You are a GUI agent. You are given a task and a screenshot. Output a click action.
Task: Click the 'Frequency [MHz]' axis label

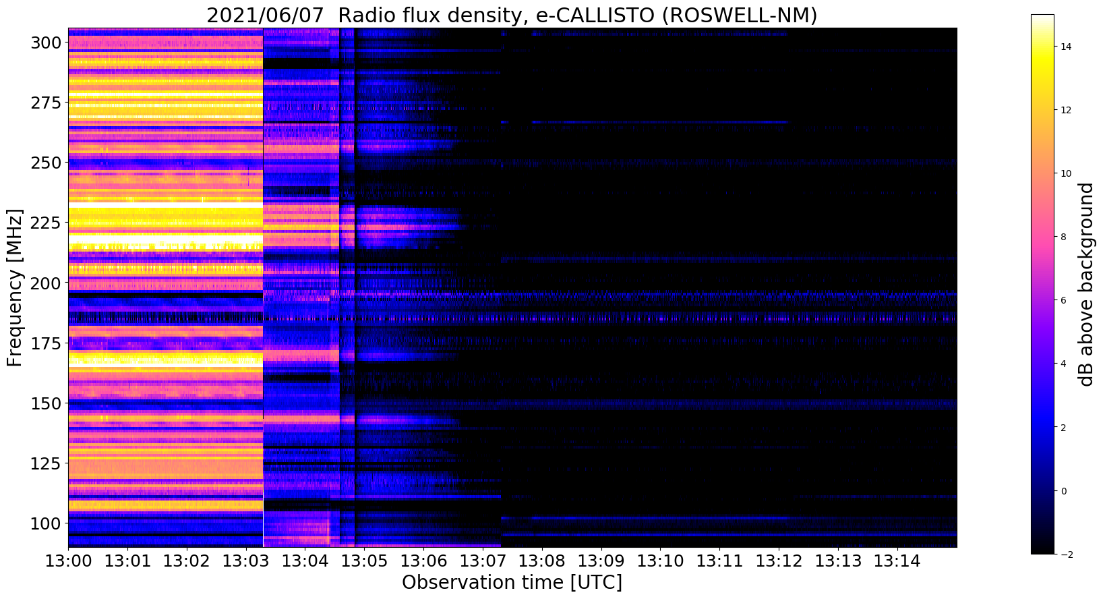click(15, 288)
